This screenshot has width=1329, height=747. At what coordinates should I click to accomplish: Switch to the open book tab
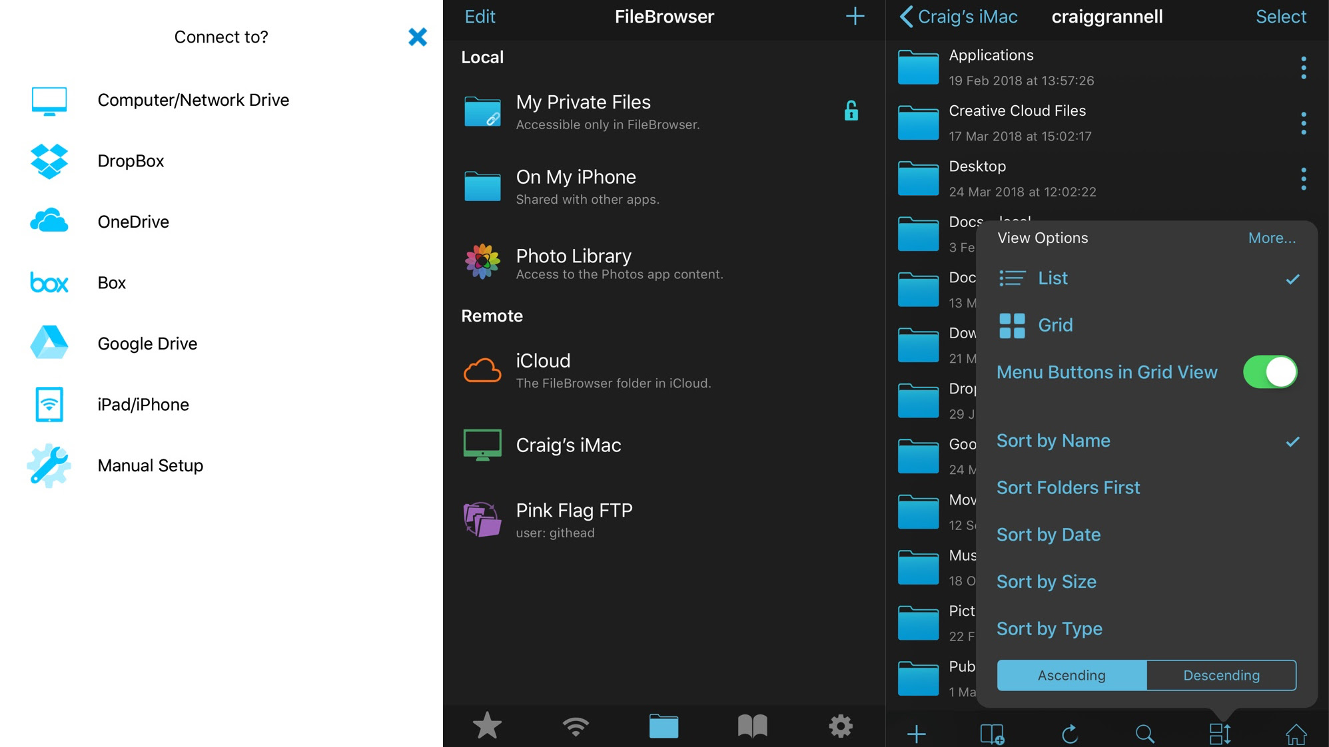coord(753,726)
